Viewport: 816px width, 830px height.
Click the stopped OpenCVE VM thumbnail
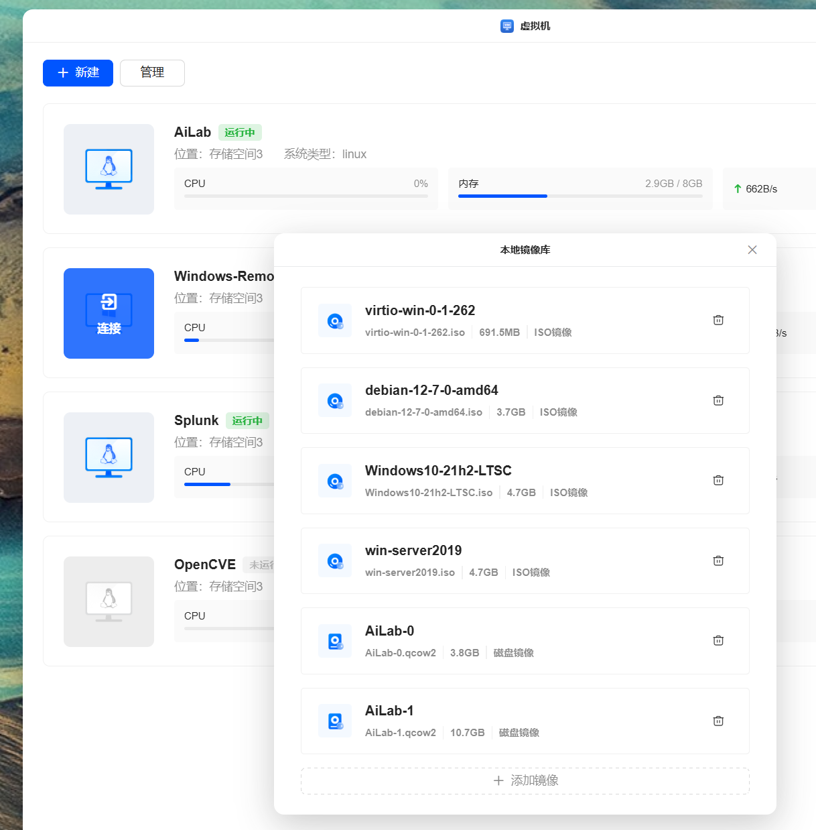point(109,602)
